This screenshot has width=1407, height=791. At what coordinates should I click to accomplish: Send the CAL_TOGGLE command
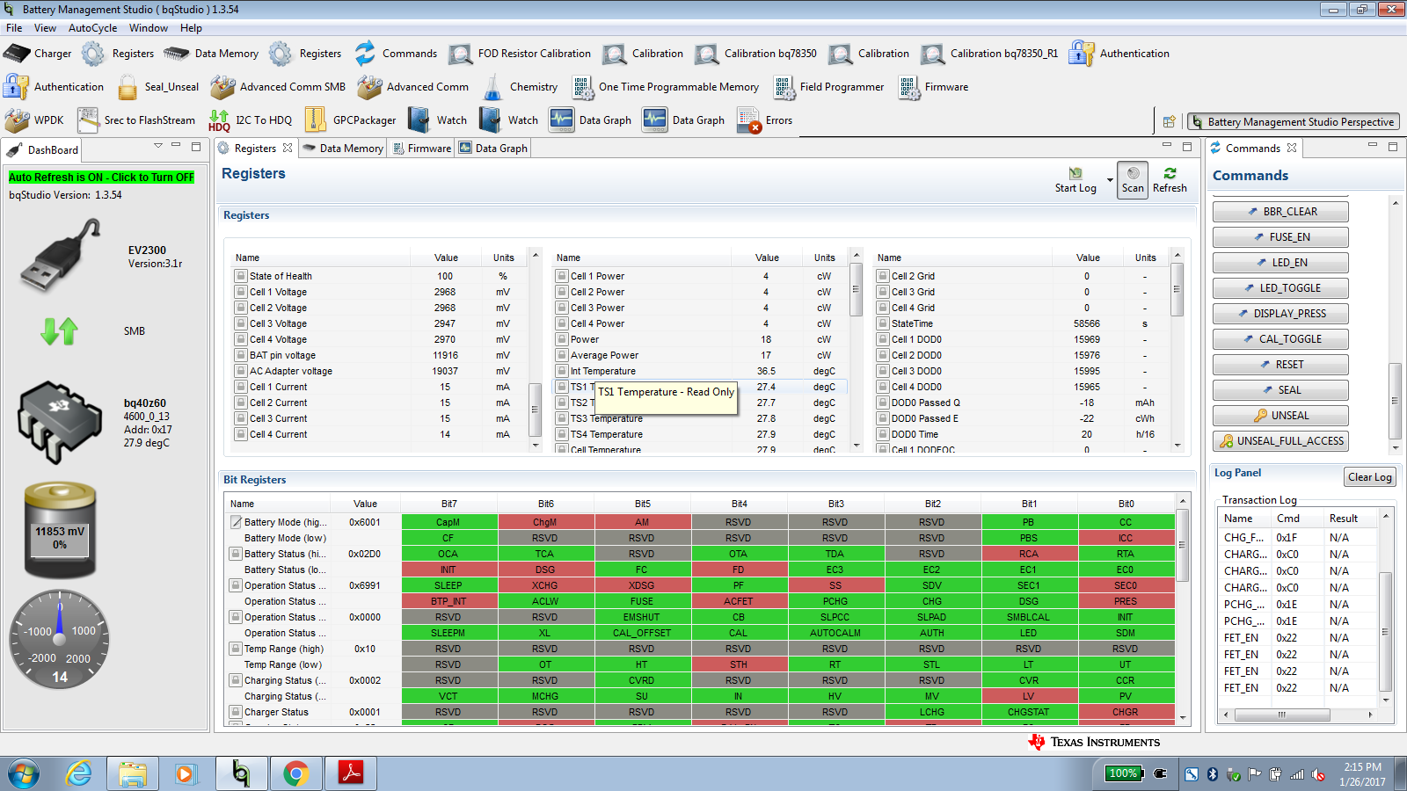1280,339
